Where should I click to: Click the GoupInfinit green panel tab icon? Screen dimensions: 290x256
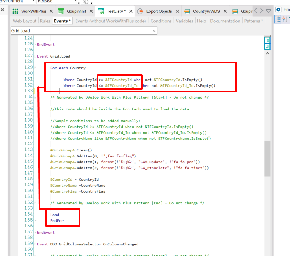(61, 11)
